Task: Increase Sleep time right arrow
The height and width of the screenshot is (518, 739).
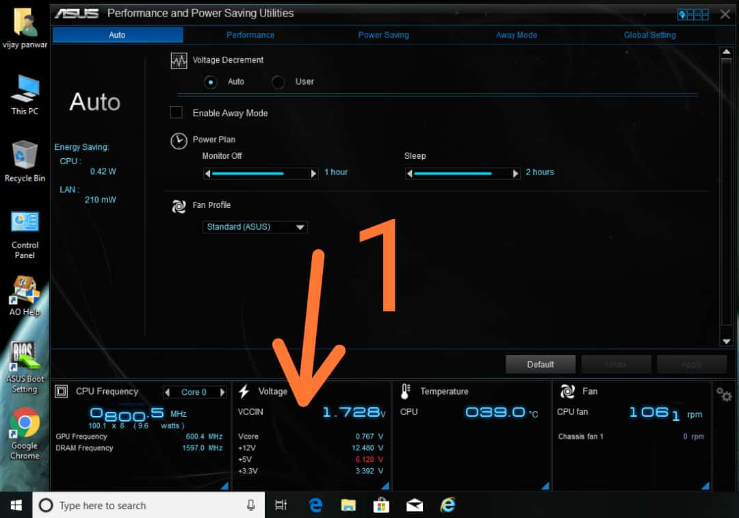Action: [516, 174]
